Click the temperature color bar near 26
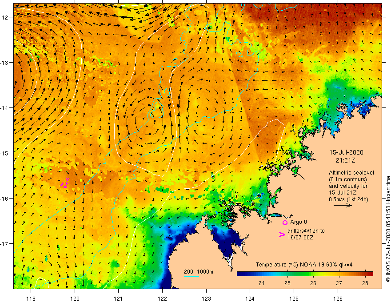The width and height of the screenshot is (391, 302). point(313,274)
